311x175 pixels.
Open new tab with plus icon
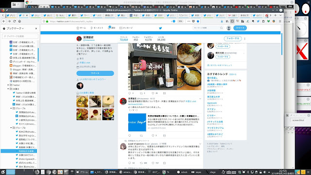(x=276, y=15)
